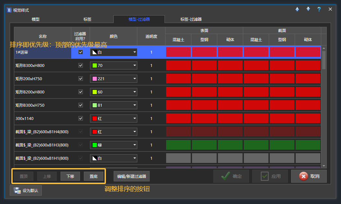Screen dimensions: 341x204
Task: Toggle checkbox for 截面$_梁_(B2)600xB1H1(800)
Action: (x=80, y=158)
